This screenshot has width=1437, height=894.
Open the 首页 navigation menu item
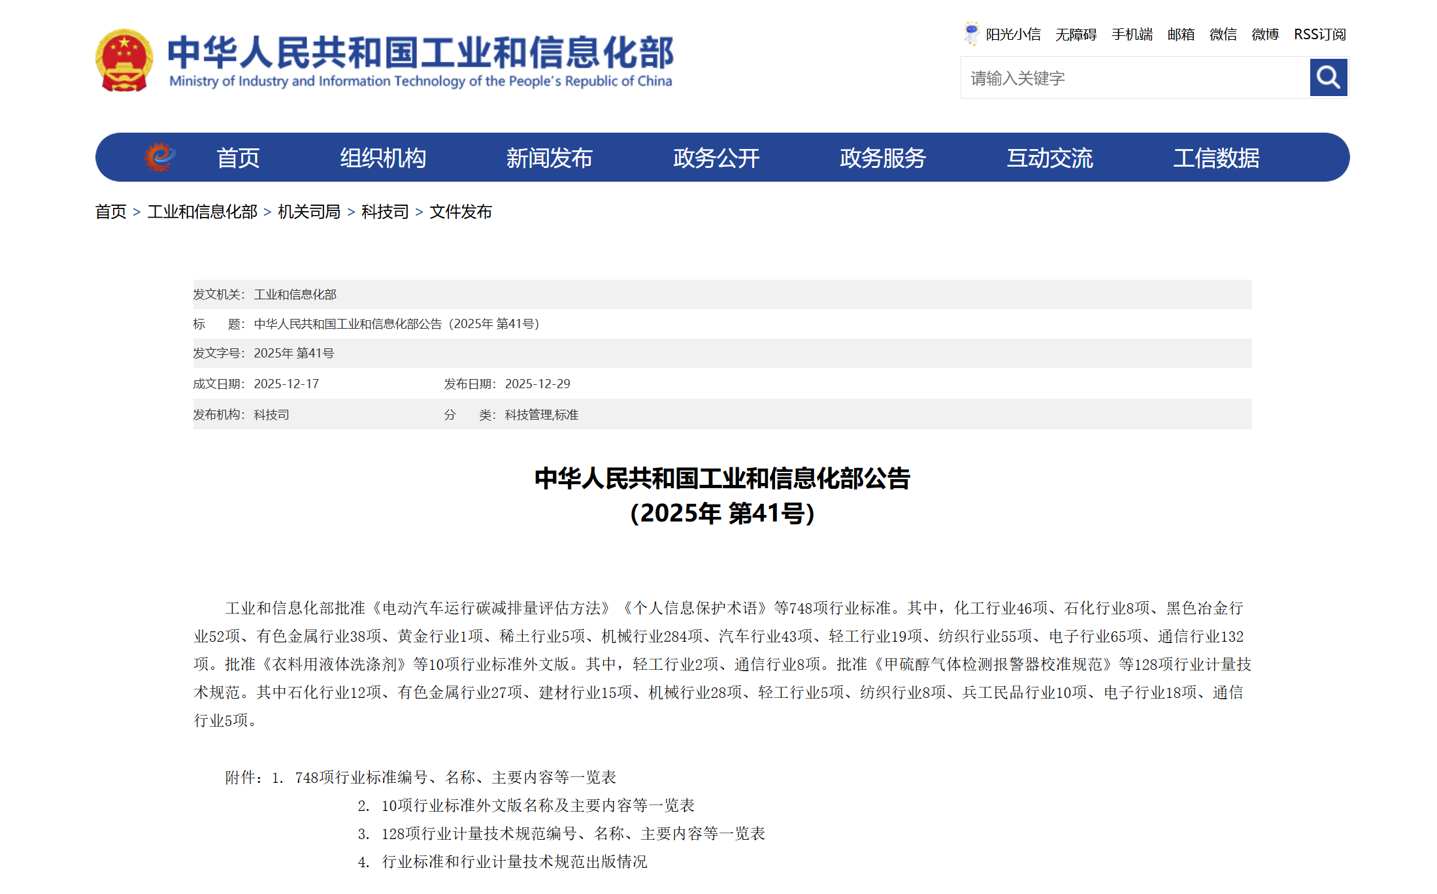[238, 158]
